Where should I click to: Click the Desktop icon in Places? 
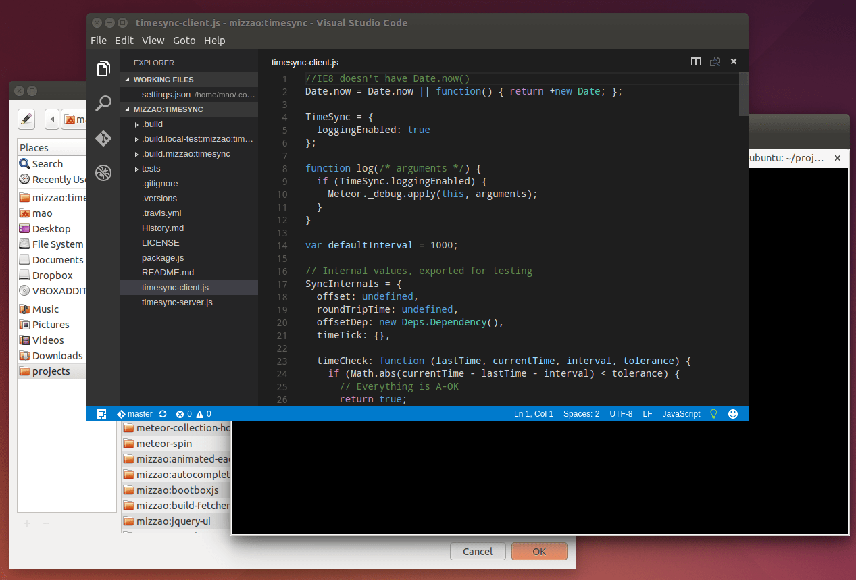pyautogui.click(x=24, y=229)
